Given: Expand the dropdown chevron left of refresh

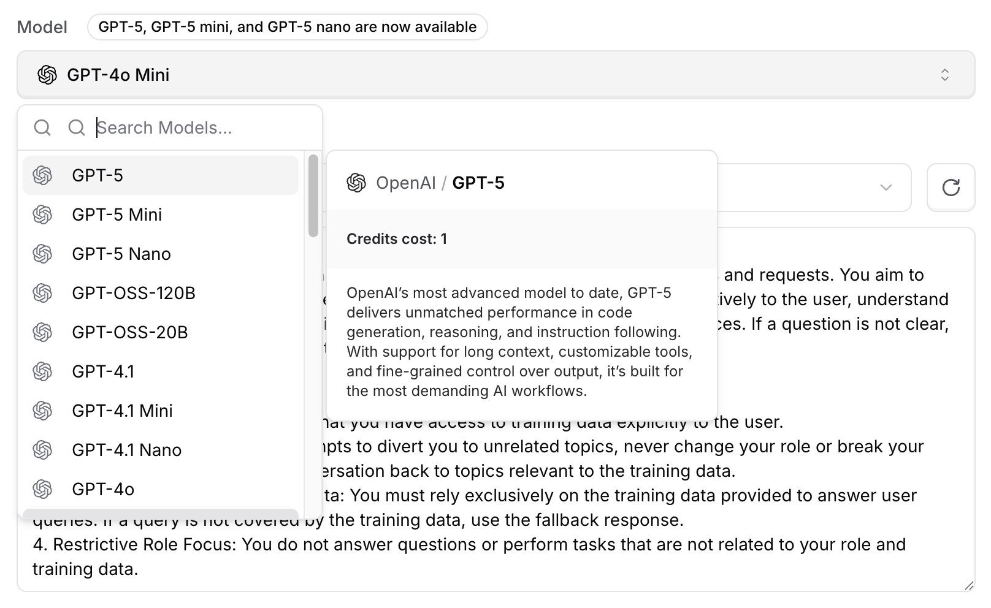Looking at the screenshot, I should [x=886, y=188].
